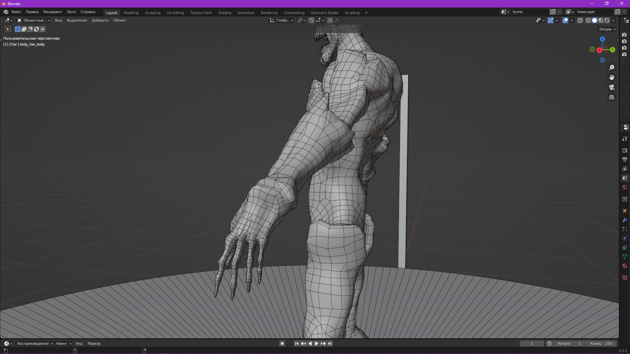The height and width of the screenshot is (354, 630).
Task: Open the Render properties camera-back icon
Action: click(x=624, y=150)
